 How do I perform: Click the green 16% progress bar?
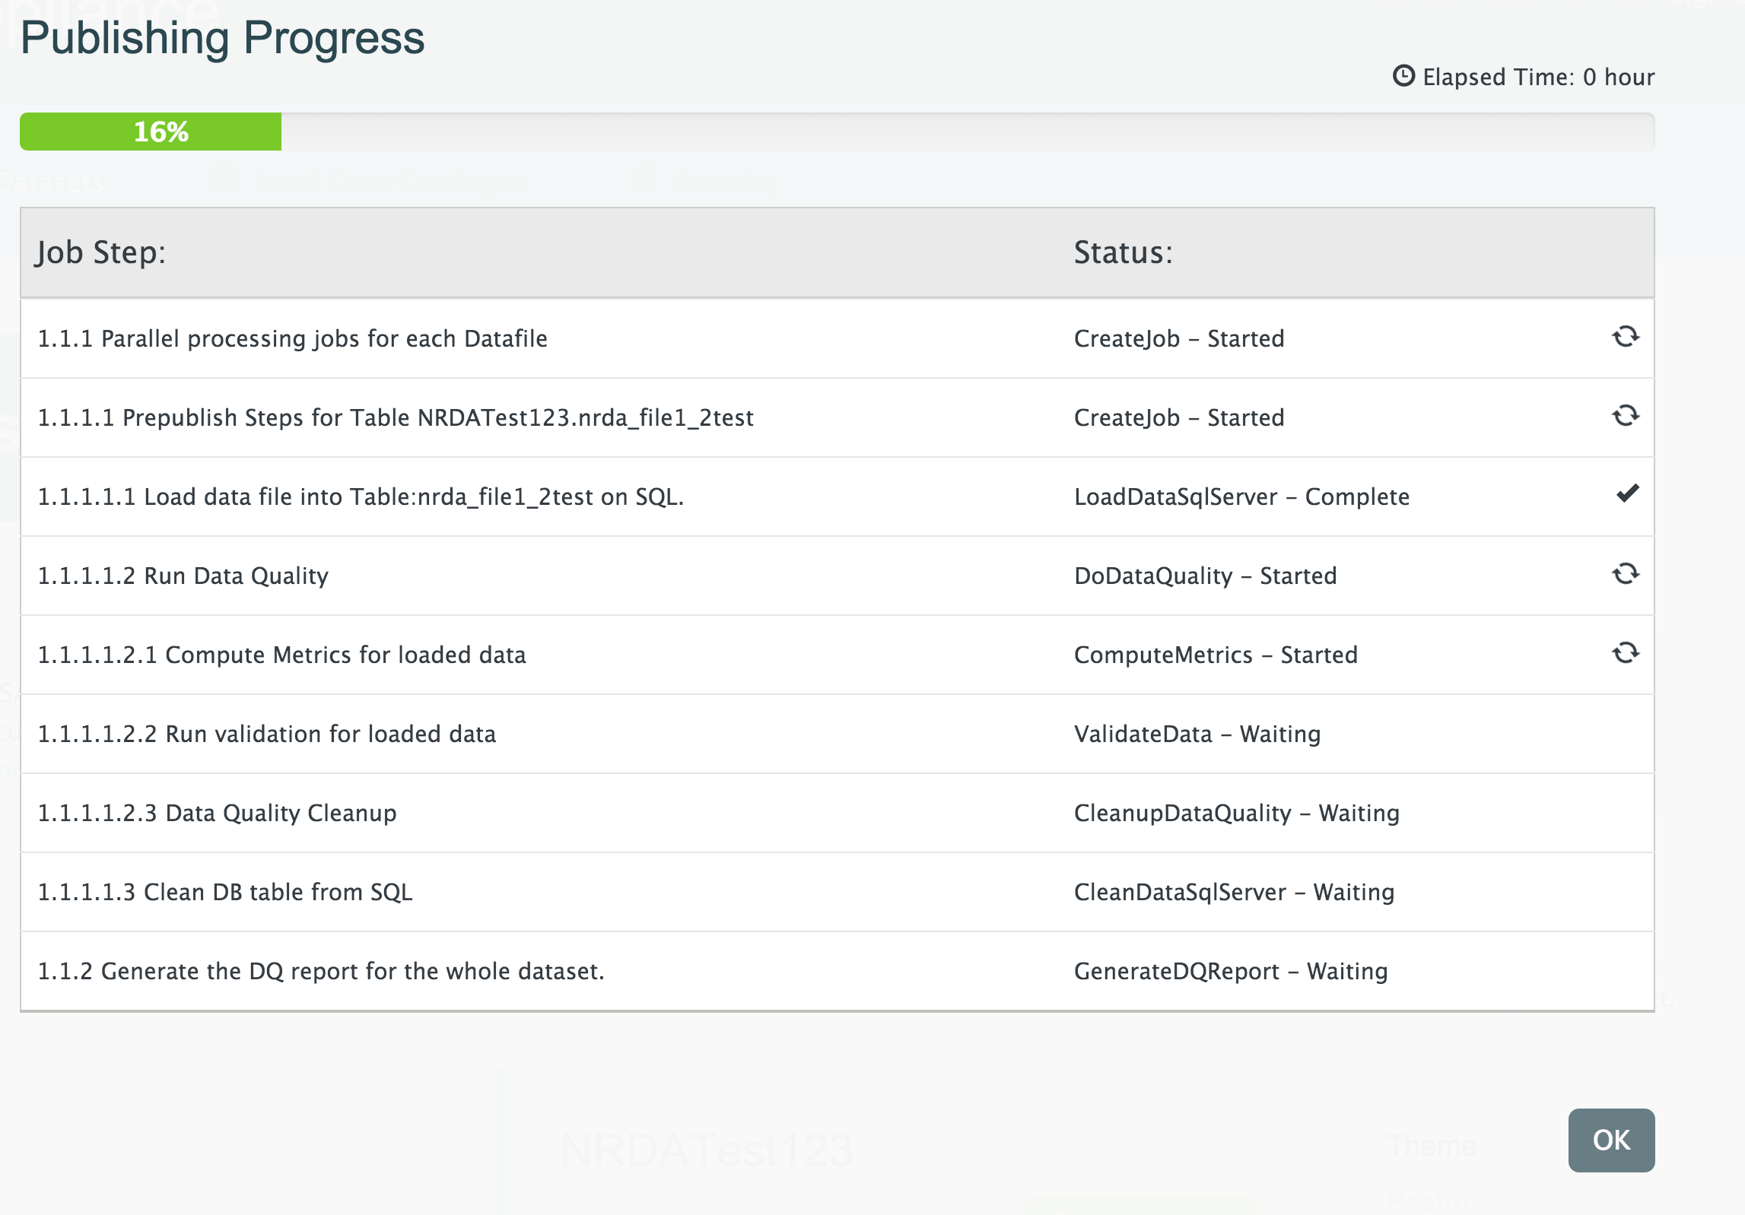151,132
